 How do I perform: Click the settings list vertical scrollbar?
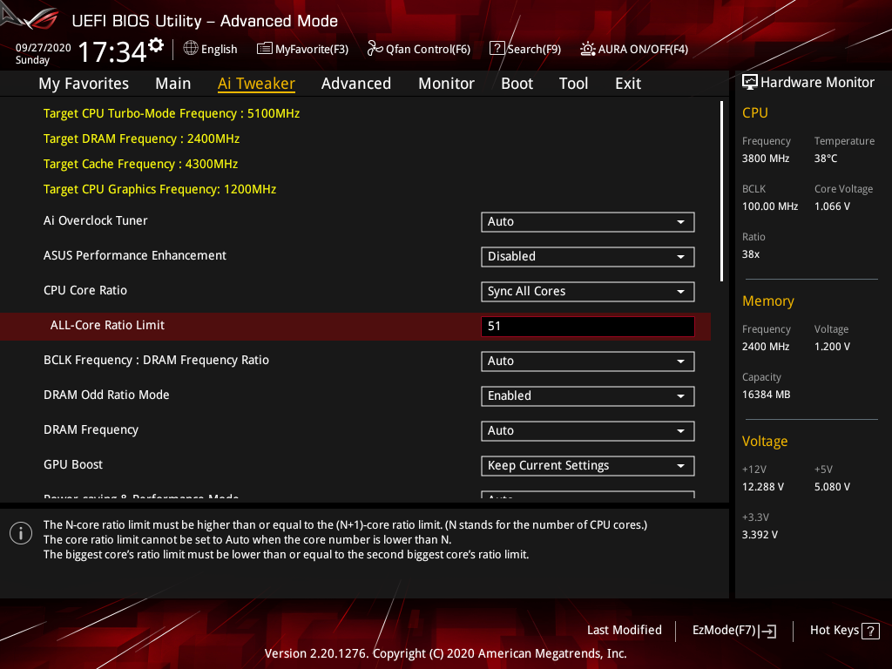click(x=721, y=191)
